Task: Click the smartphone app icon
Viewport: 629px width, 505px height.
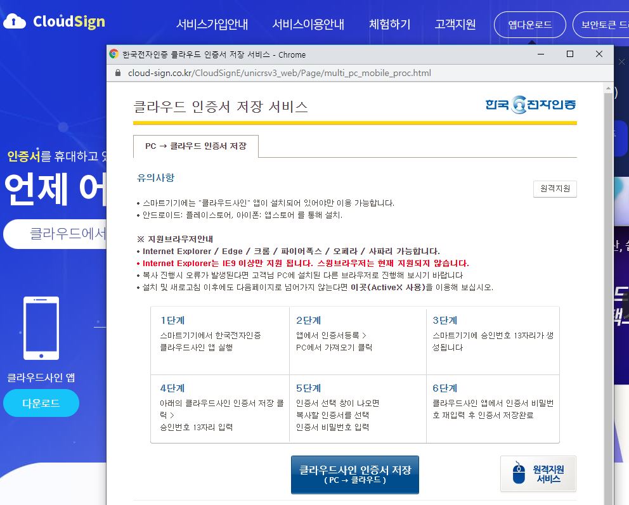Action: [x=41, y=328]
